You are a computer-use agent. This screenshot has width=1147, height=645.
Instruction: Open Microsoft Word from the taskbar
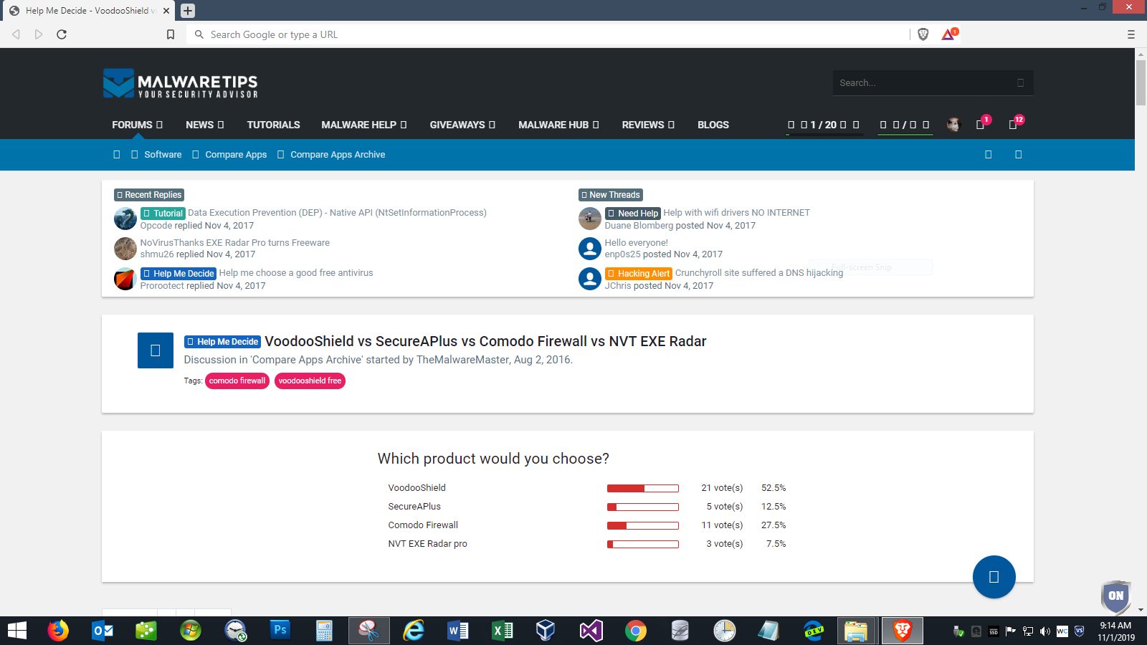point(457,631)
